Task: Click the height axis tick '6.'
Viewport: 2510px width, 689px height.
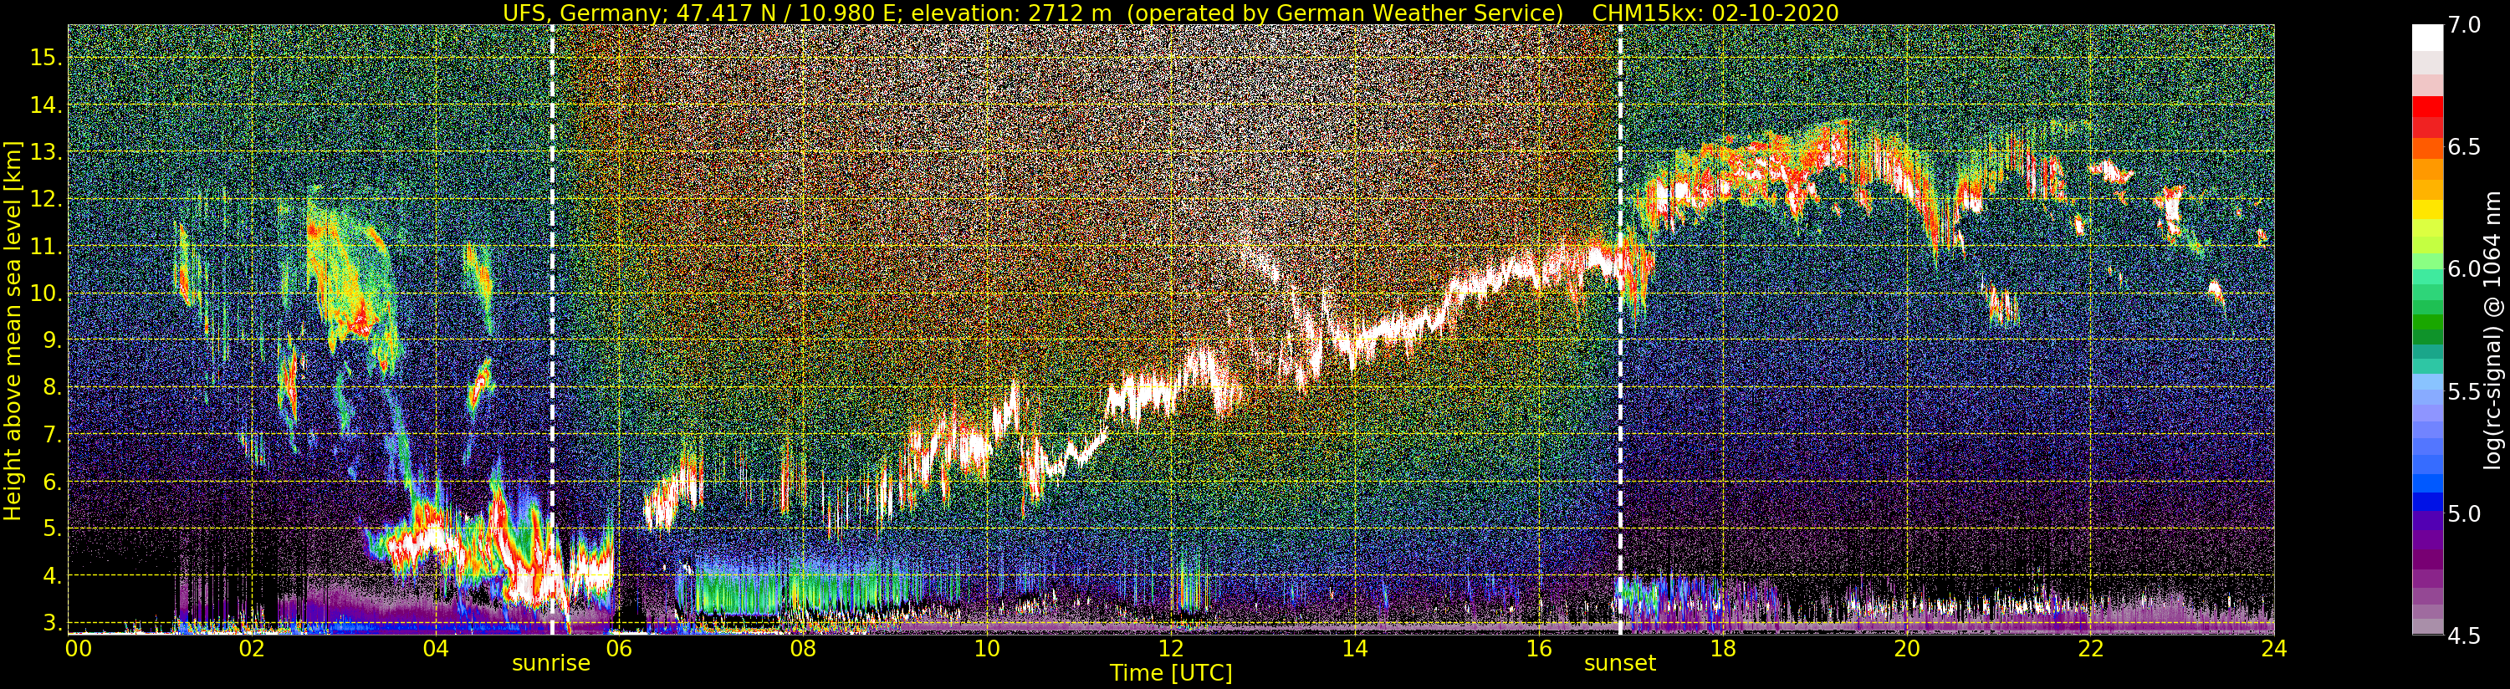Action: pos(52,482)
